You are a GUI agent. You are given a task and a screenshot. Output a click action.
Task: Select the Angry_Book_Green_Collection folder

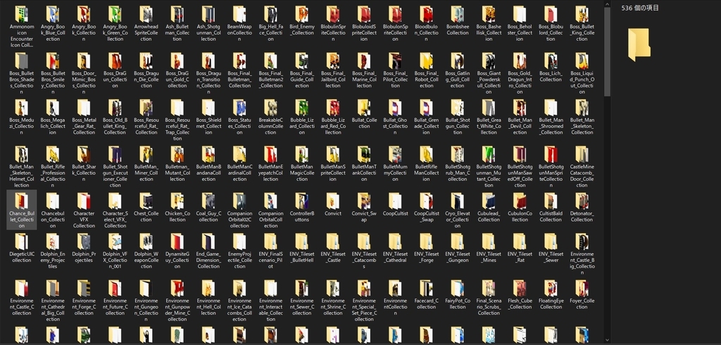[115, 24]
